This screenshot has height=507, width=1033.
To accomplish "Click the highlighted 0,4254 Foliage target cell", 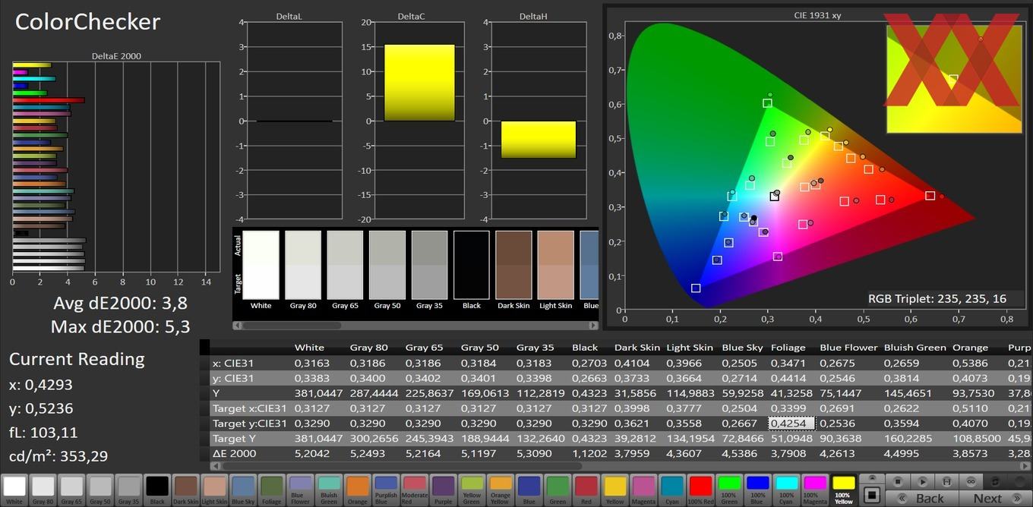I will point(791,424).
